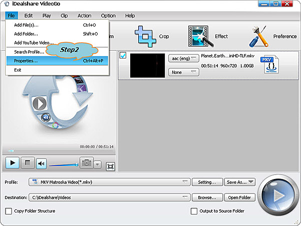
Task: Adjust the volume slider handle
Action: click(x=77, y=164)
